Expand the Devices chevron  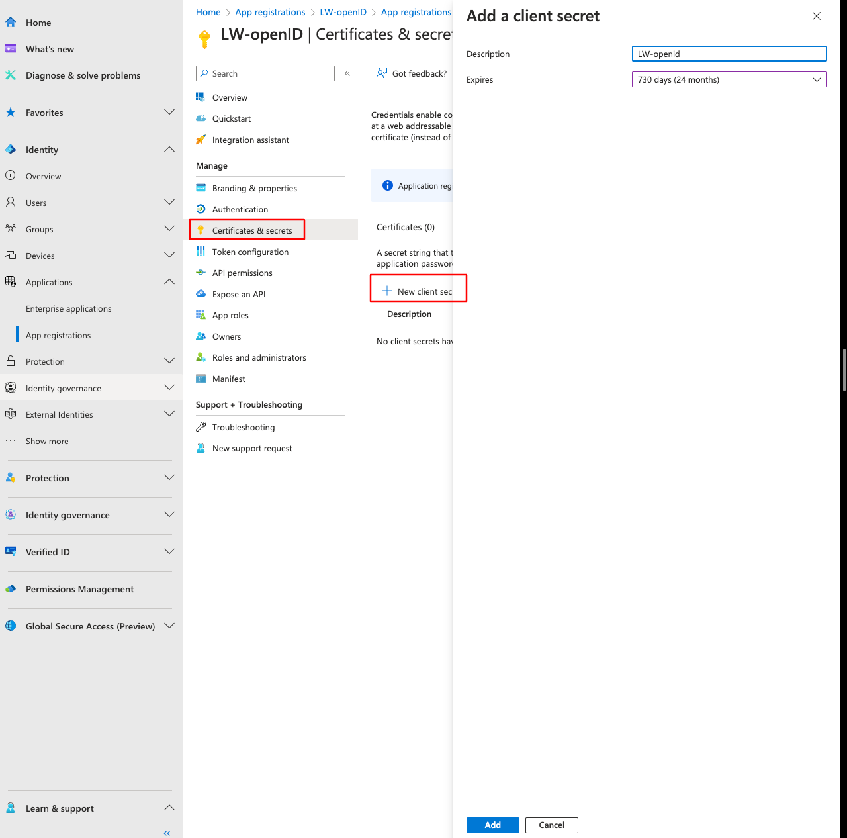(x=169, y=255)
